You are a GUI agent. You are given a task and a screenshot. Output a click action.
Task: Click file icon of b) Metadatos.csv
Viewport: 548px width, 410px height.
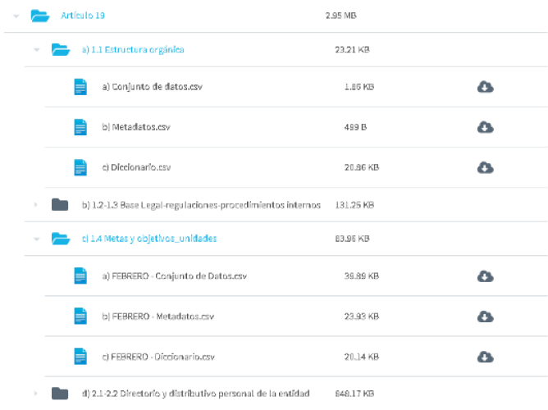80,127
